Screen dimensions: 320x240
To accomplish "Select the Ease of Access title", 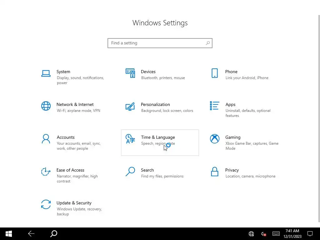I will click(70, 170).
